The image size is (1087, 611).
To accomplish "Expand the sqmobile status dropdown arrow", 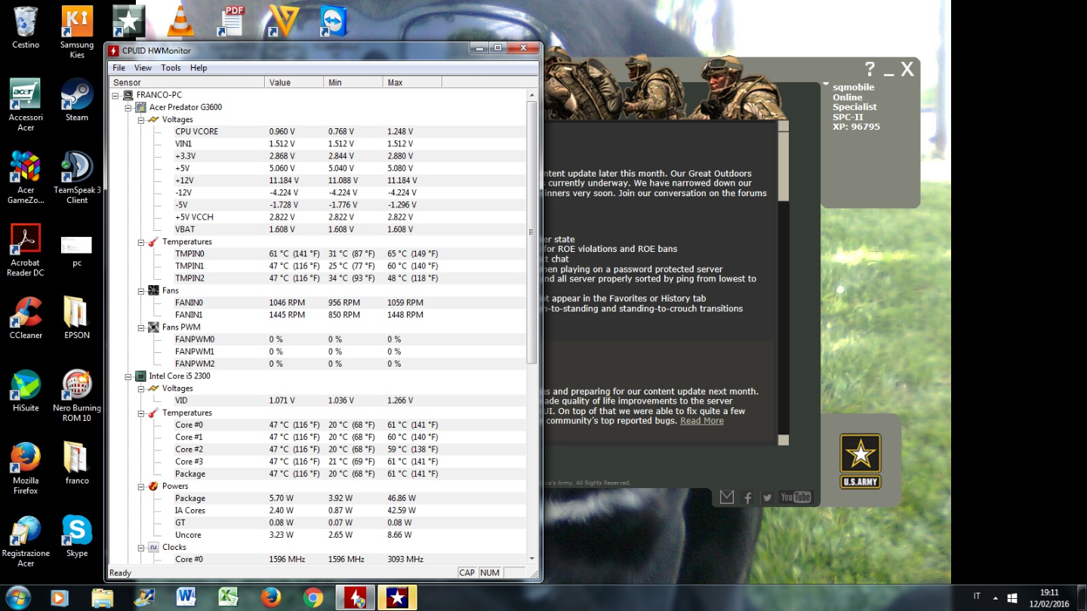I will pos(826,84).
